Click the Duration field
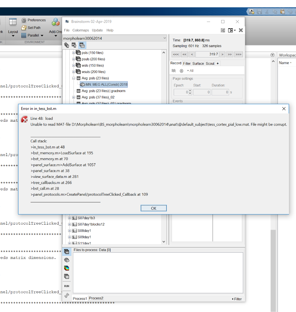The width and height of the screenshot is (296, 312). click(x=220, y=92)
